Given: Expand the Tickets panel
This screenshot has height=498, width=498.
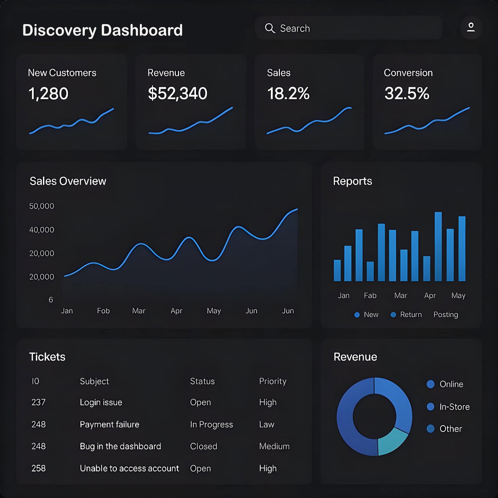Looking at the screenshot, I should click(47, 356).
